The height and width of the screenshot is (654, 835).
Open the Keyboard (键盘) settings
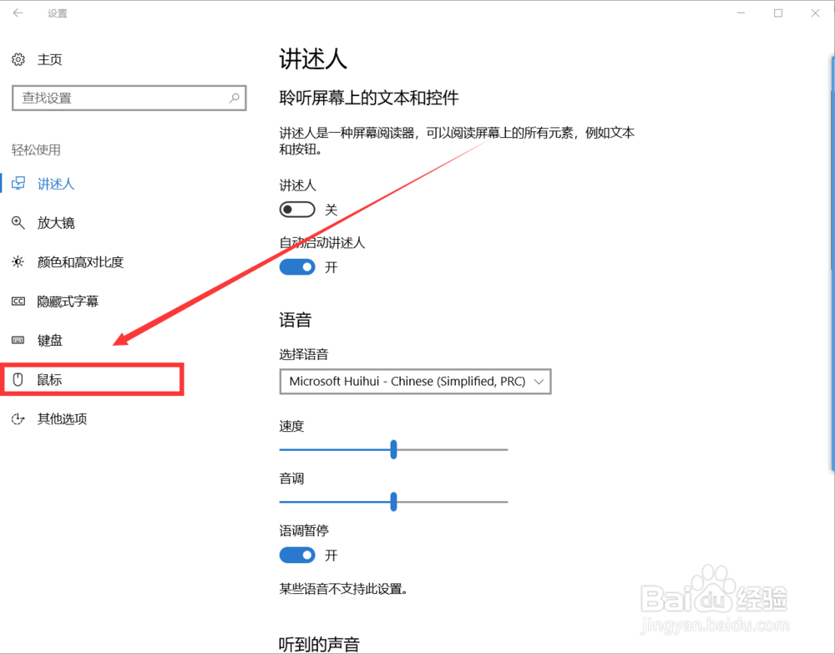click(49, 340)
